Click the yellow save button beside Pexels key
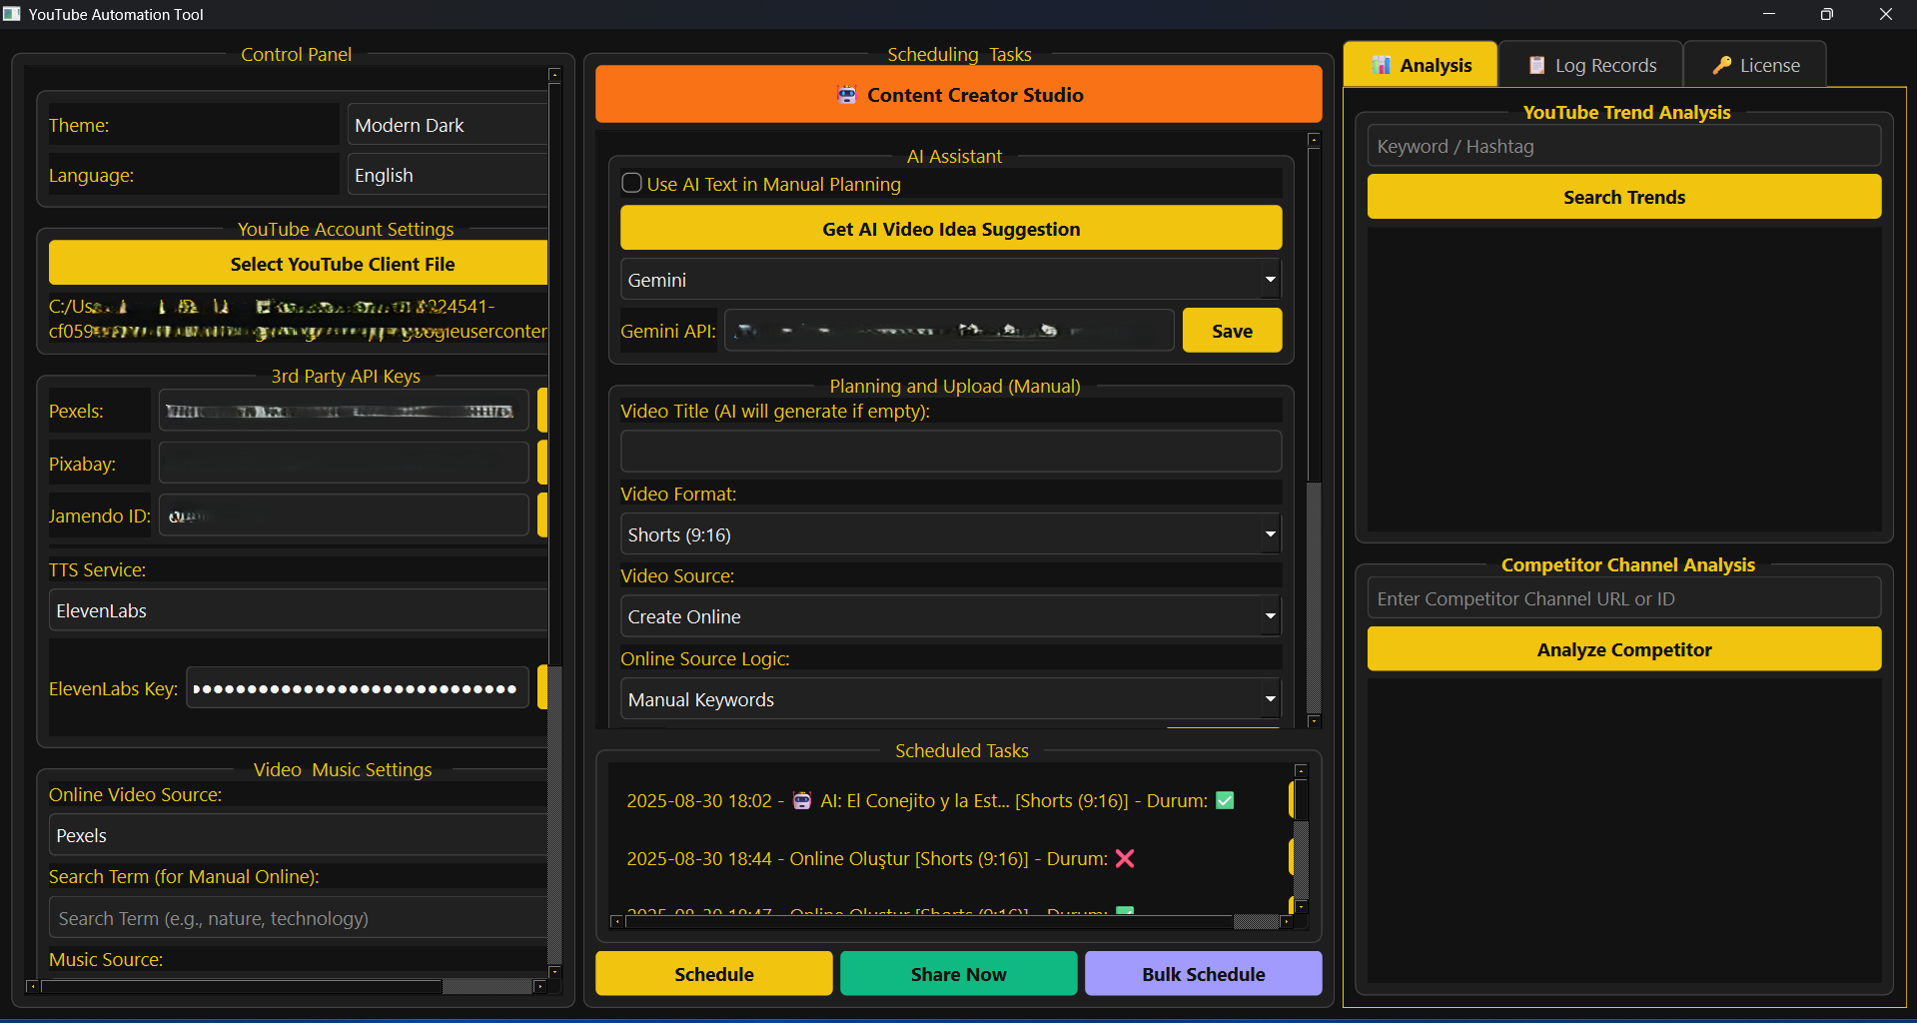This screenshot has height=1023, width=1917. point(542,411)
